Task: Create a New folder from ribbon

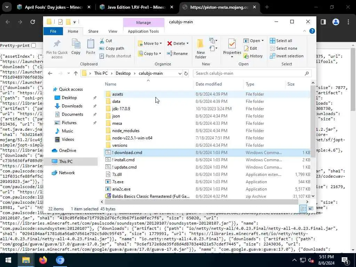Action: point(201,49)
